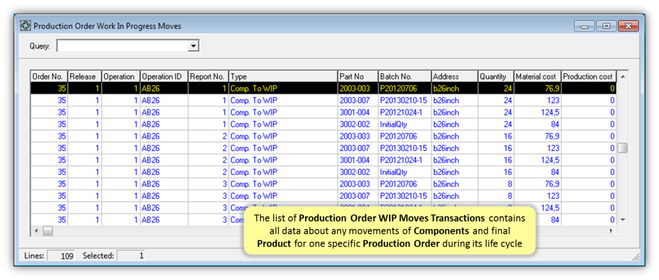Click inside the Query combo box field
Screen dimensions: 659x280
(122, 46)
